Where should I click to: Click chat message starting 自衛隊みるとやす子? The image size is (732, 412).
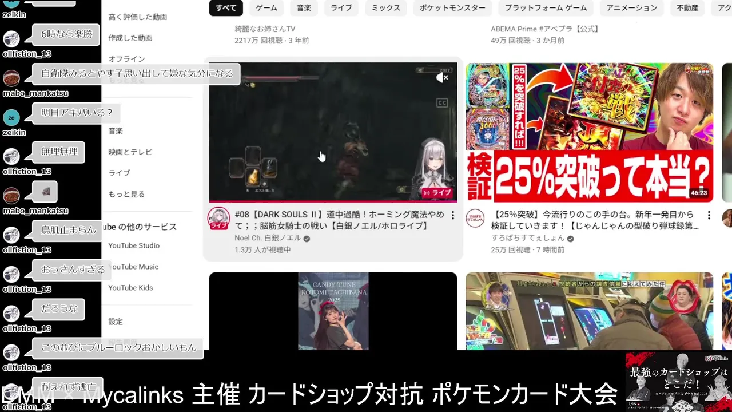[137, 74]
